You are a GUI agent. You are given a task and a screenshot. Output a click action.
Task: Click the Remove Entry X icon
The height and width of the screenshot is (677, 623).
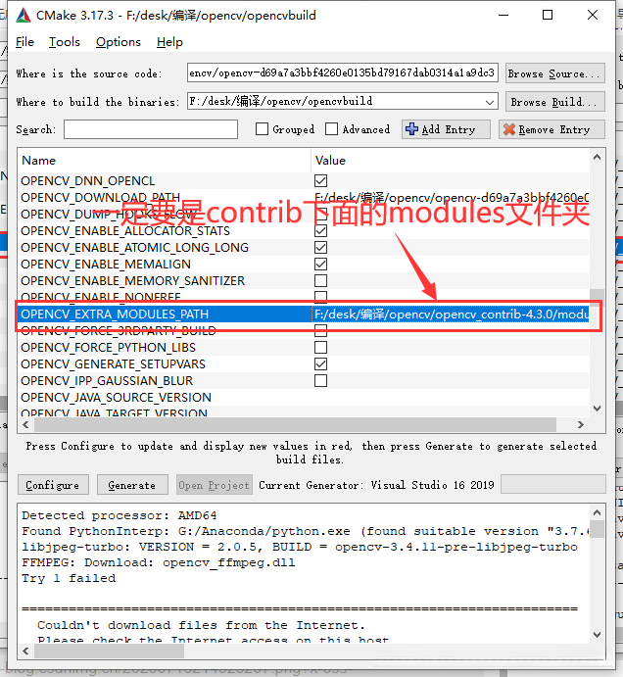point(509,129)
